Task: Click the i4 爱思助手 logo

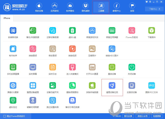Action: pyautogui.click(x=15, y=7)
